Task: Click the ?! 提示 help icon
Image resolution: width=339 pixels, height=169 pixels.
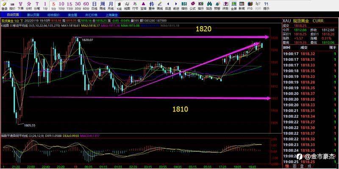Action: tap(266, 6)
